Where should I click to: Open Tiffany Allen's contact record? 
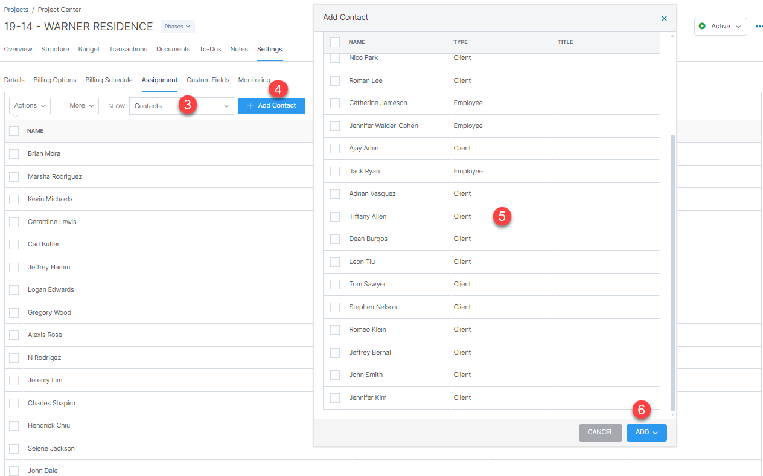point(368,216)
